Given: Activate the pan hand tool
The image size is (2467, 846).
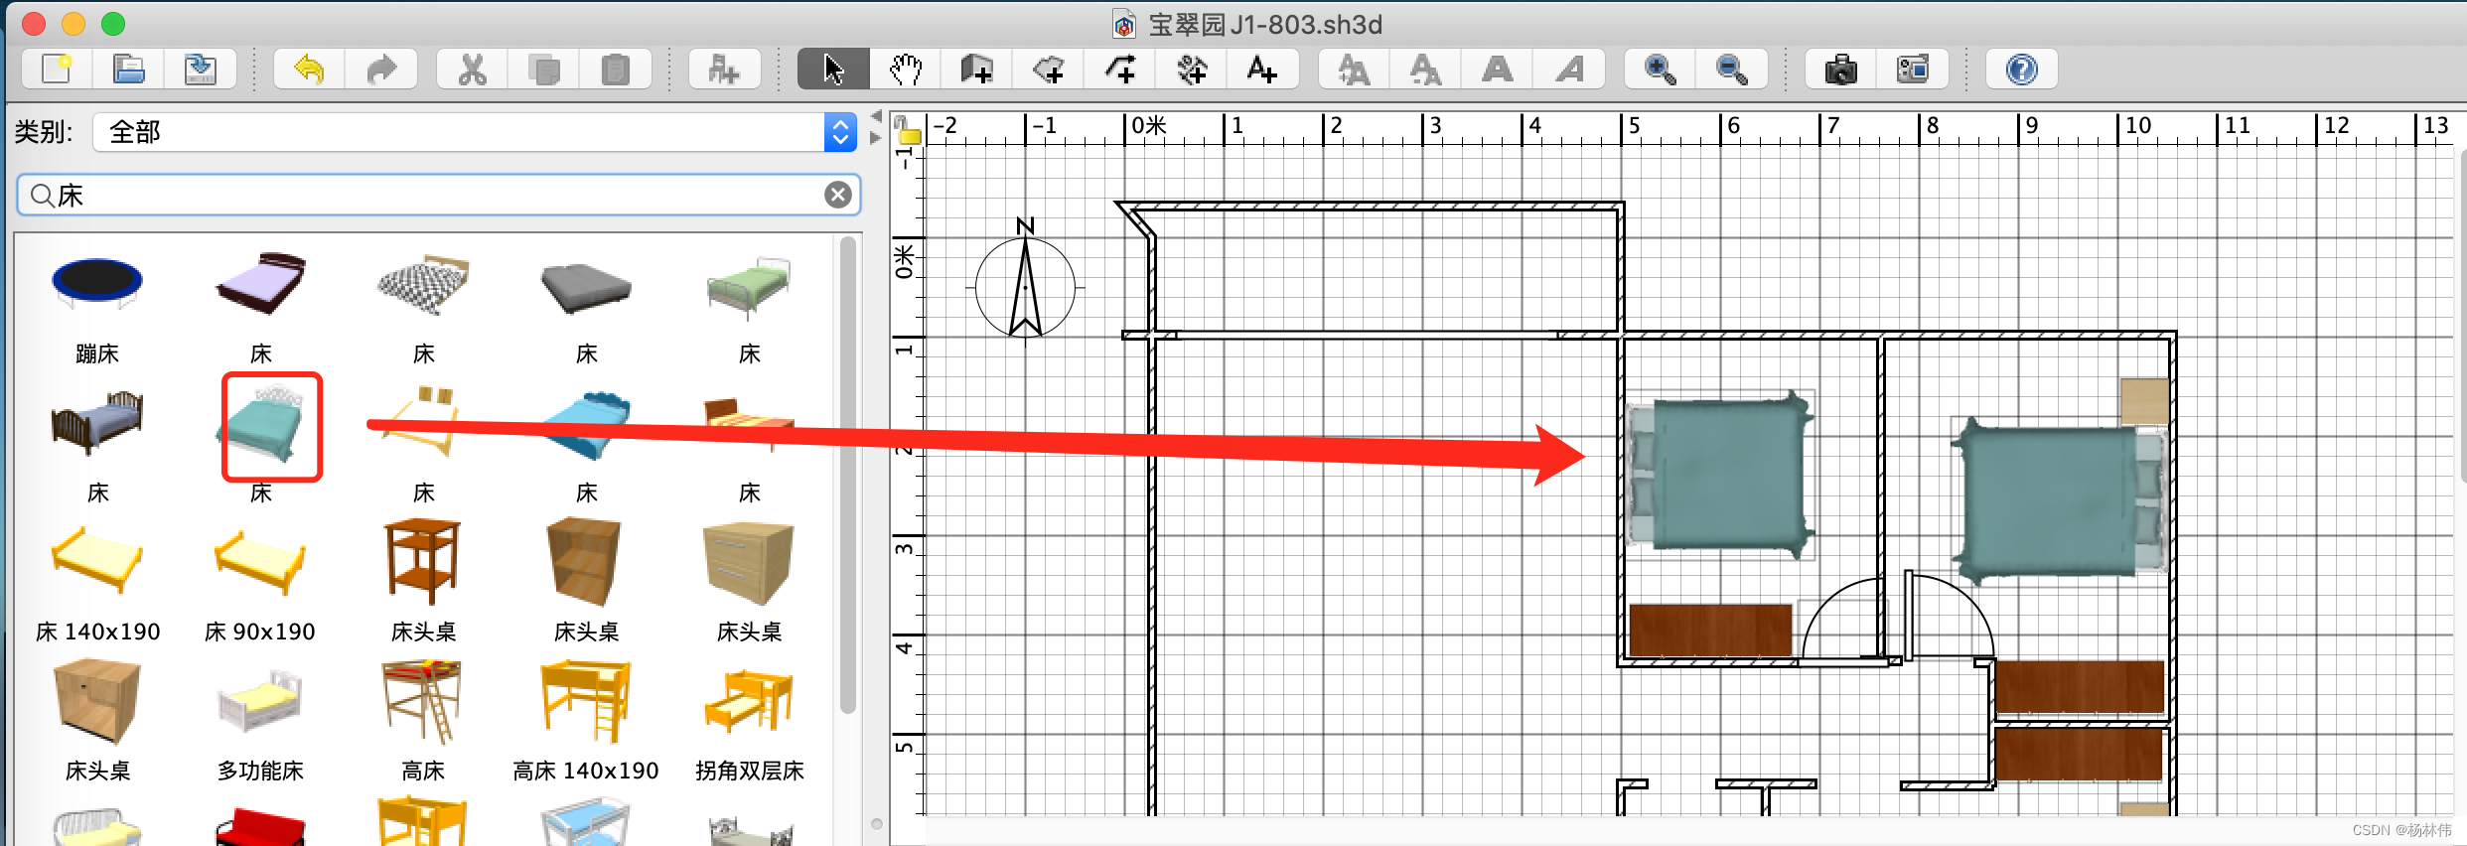Looking at the screenshot, I should point(906,70).
